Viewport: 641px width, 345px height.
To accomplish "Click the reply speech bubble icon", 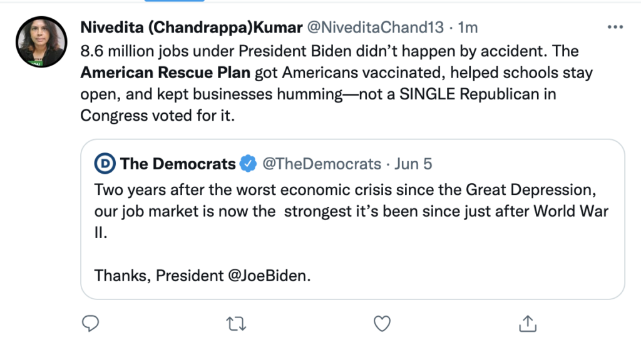I will pos(91,322).
